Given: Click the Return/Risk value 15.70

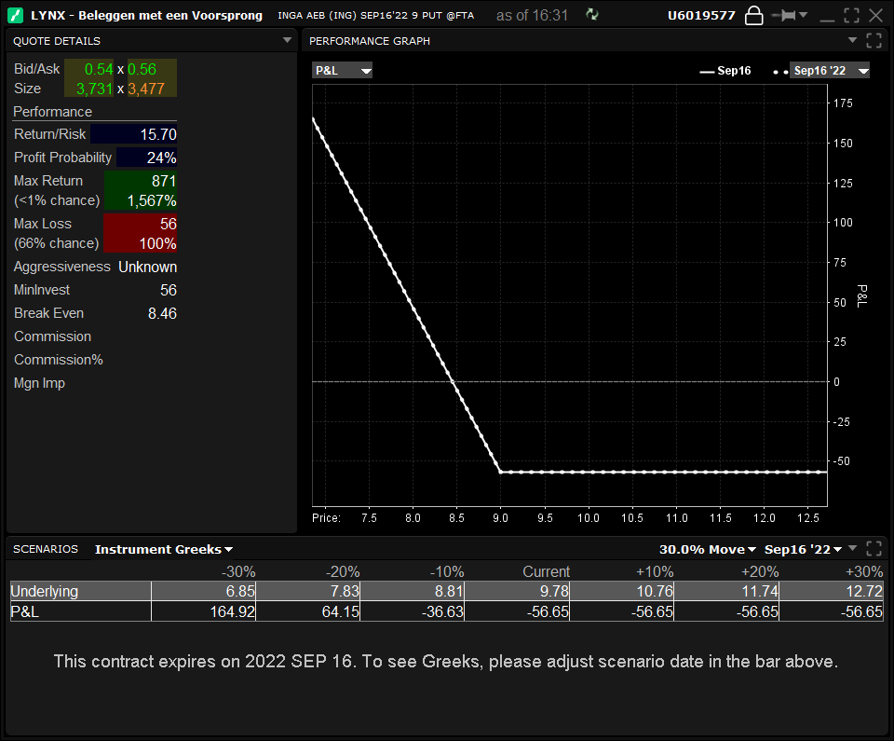Looking at the screenshot, I should pyautogui.click(x=158, y=134).
